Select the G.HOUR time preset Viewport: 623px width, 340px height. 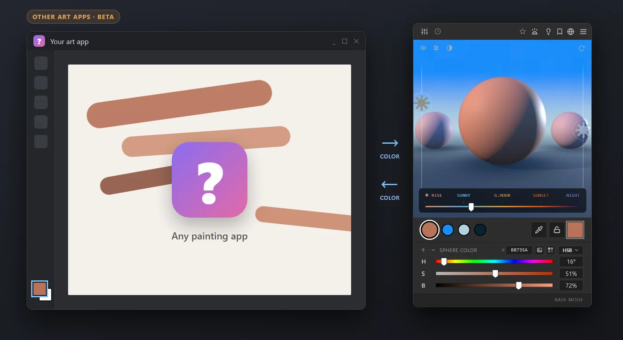coord(502,195)
